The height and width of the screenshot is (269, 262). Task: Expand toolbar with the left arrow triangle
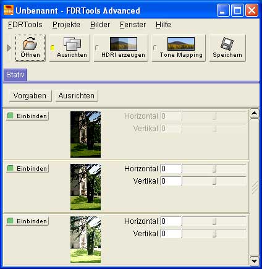tap(9, 48)
